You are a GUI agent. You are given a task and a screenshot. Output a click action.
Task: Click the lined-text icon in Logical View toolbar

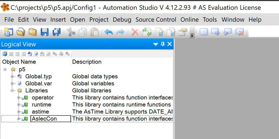(11, 54)
